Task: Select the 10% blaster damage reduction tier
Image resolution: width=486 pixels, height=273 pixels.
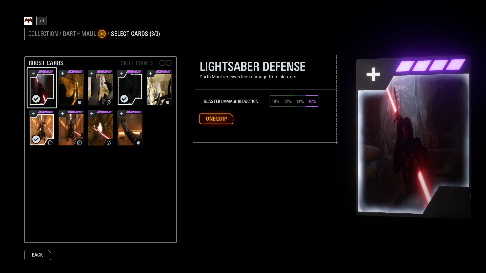Action: tap(276, 101)
